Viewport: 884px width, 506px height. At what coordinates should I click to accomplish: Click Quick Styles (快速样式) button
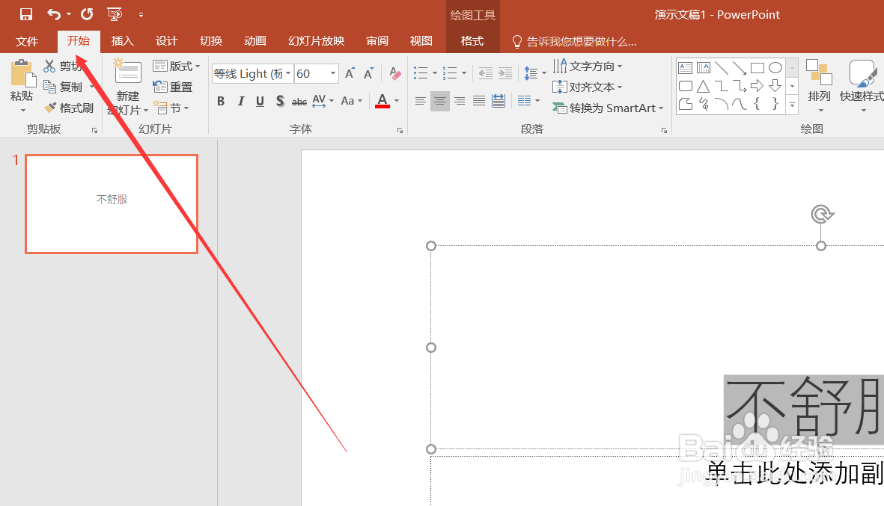pos(862,86)
